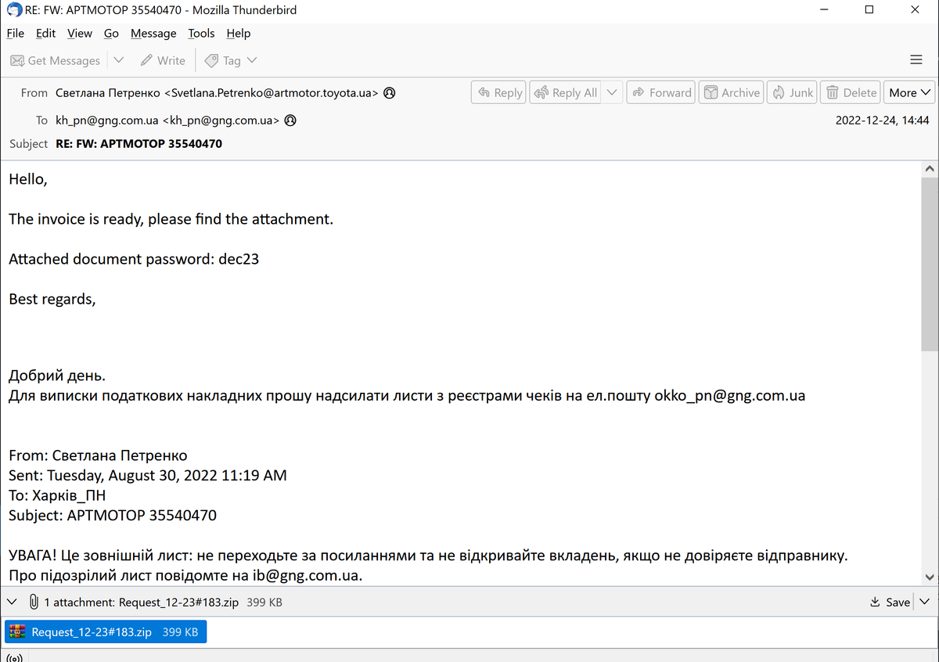Expand the Get Messages dropdown arrow
The image size is (939, 662).
[x=118, y=60]
